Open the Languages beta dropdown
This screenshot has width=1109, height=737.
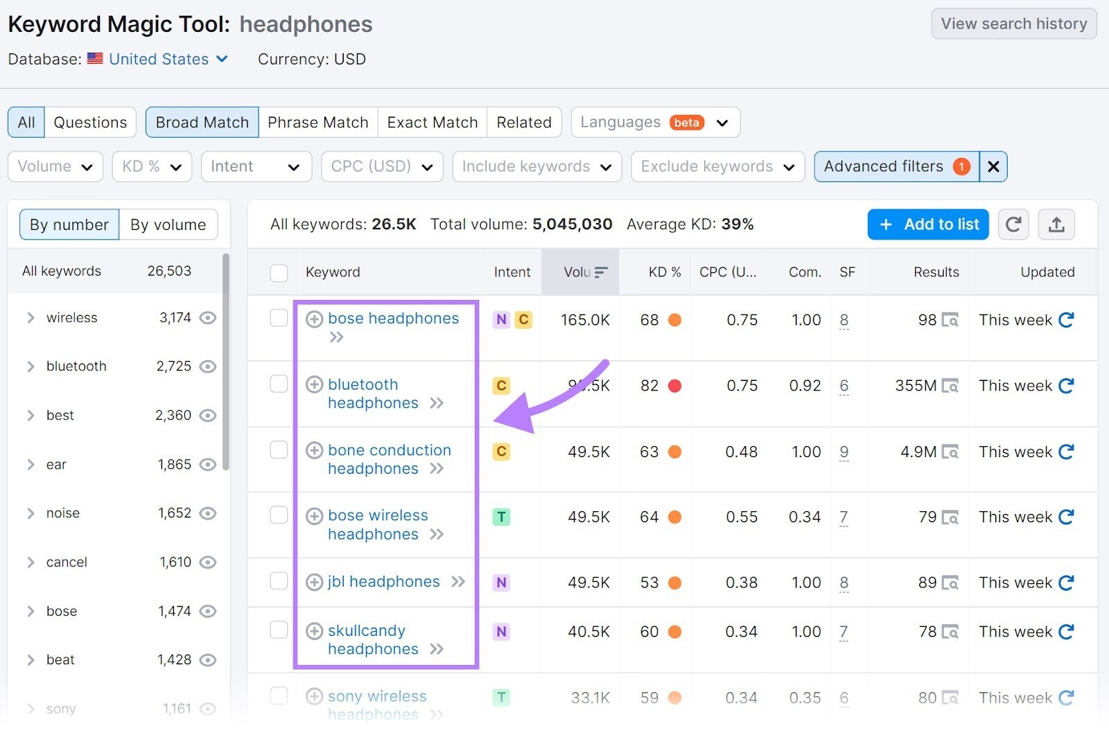654,122
